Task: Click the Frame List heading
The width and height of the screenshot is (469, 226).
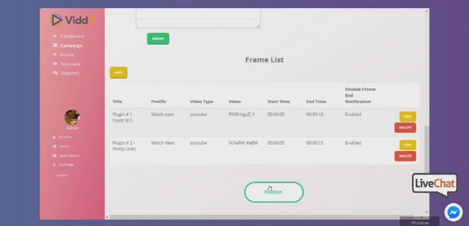Action: [x=264, y=60]
